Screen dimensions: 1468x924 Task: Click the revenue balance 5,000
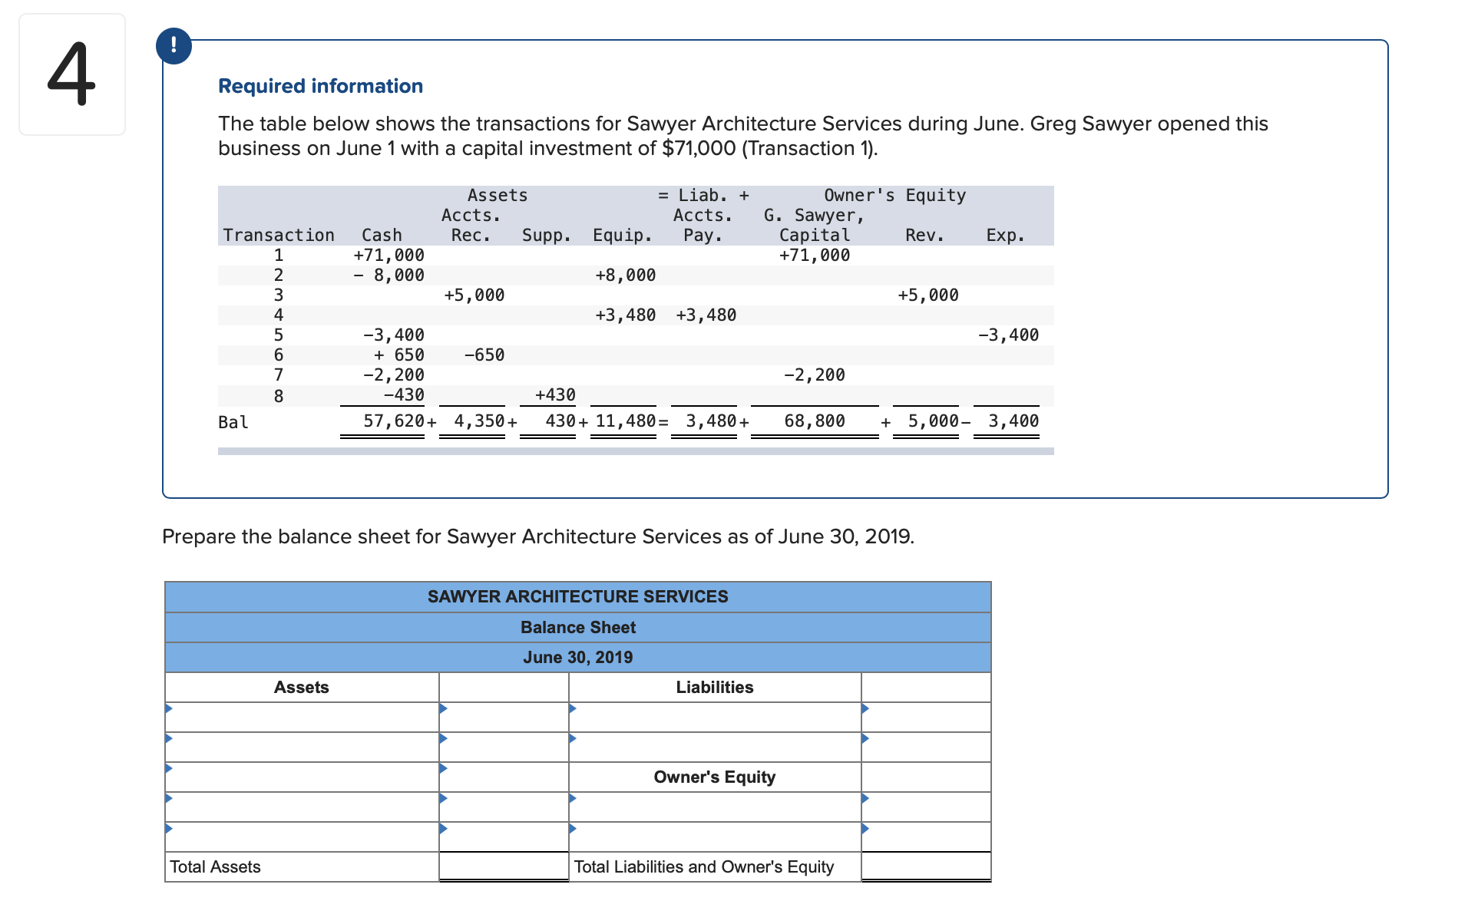(933, 421)
